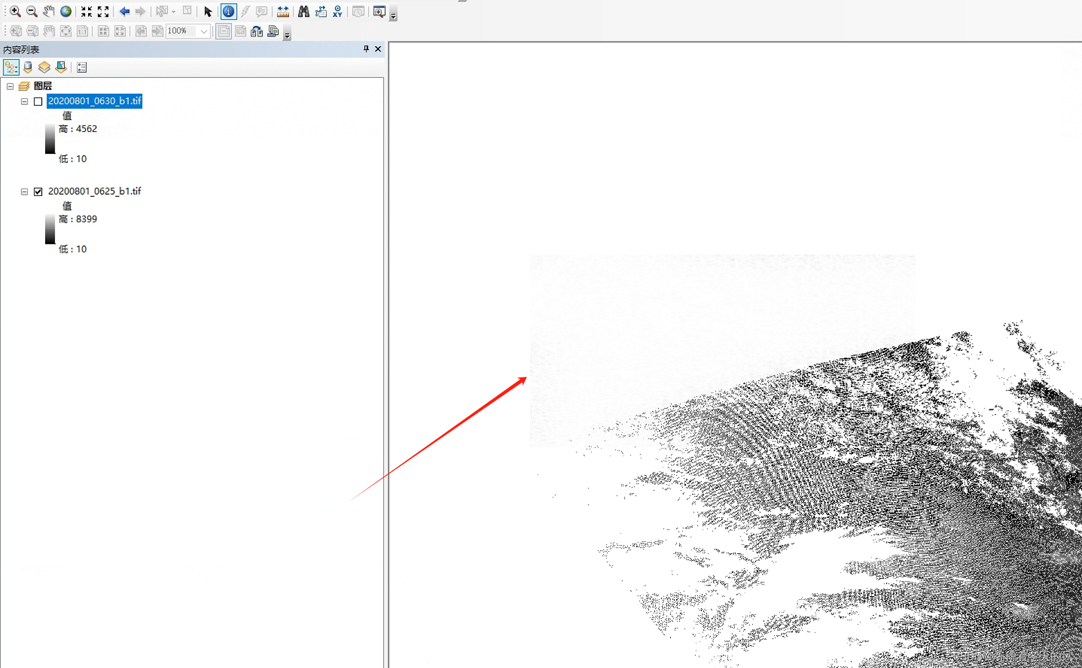Switch to List By Selection
This screenshot has width=1082, height=668.
(x=61, y=67)
